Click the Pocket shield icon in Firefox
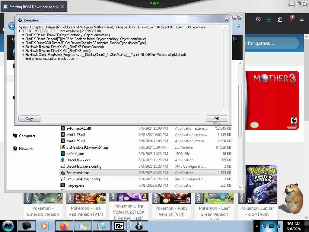 tap(258, 19)
